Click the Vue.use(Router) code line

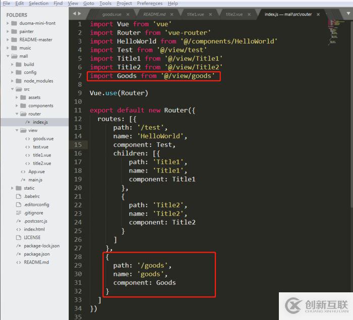tap(119, 93)
